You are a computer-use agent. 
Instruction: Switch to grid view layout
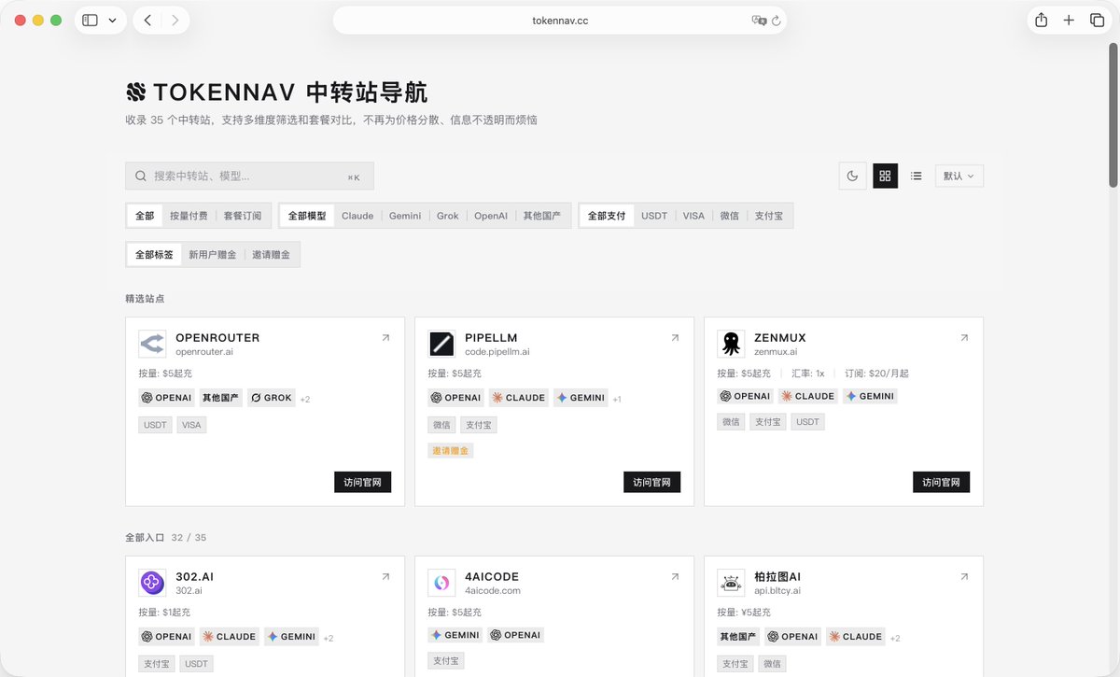[x=885, y=176]
